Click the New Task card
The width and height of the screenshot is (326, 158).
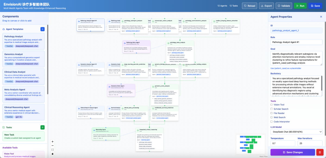tap(23, 136)
